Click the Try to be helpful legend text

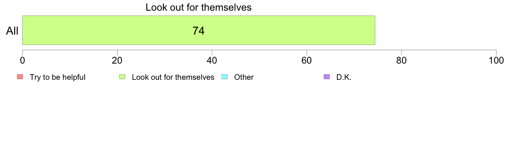(58, 77)
